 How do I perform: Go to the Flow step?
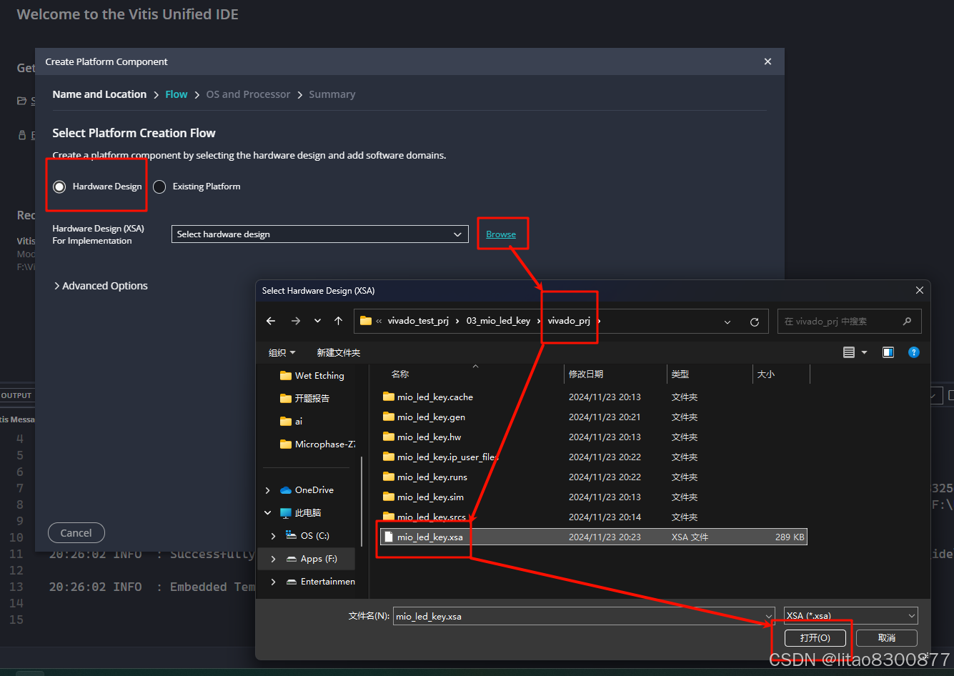click(x=176, y=94)
